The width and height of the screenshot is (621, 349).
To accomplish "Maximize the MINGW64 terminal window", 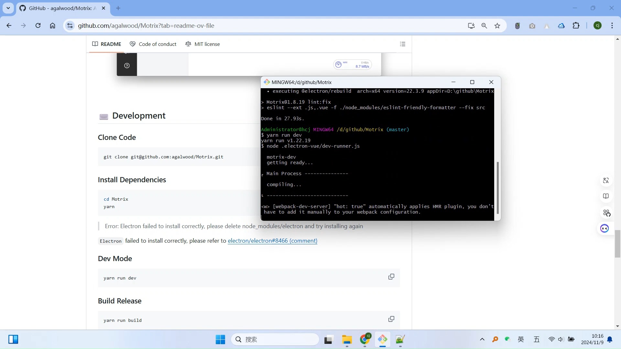I will click(x=472, y=82).
